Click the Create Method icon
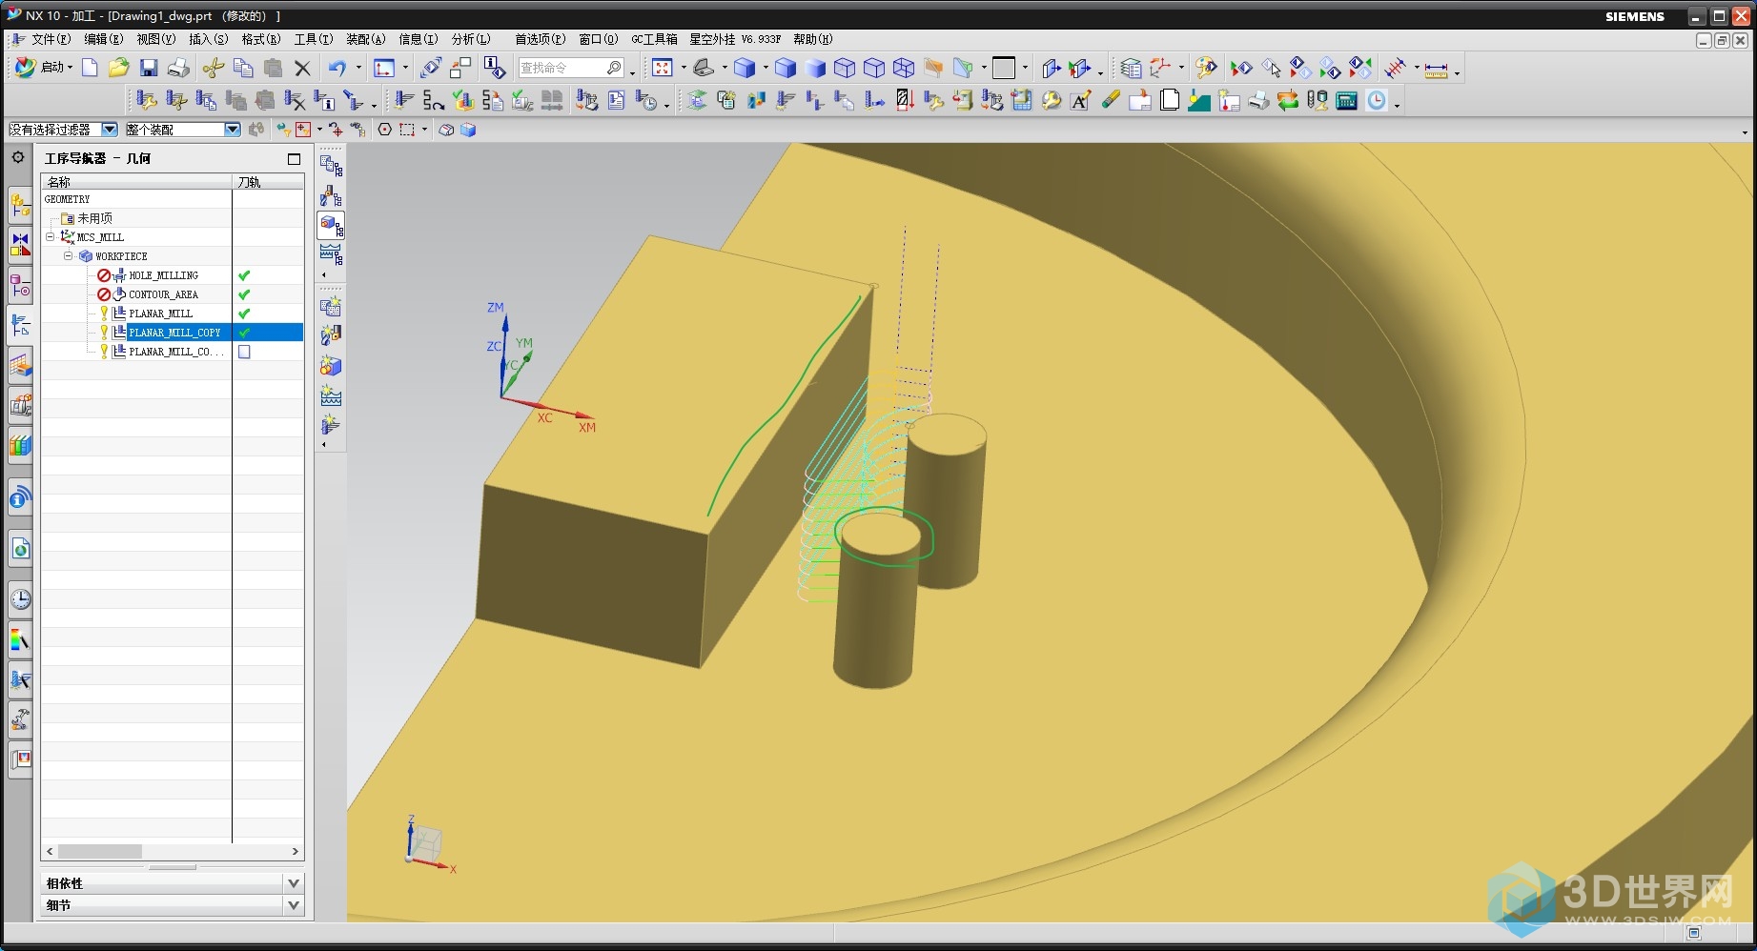Image resolution: width=1757 pixels, height=951 pixels. (331, 395)
